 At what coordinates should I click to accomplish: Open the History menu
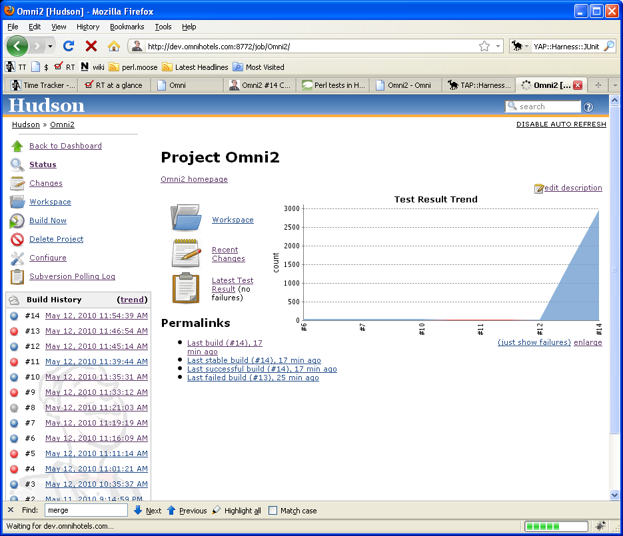coord(88,27)
